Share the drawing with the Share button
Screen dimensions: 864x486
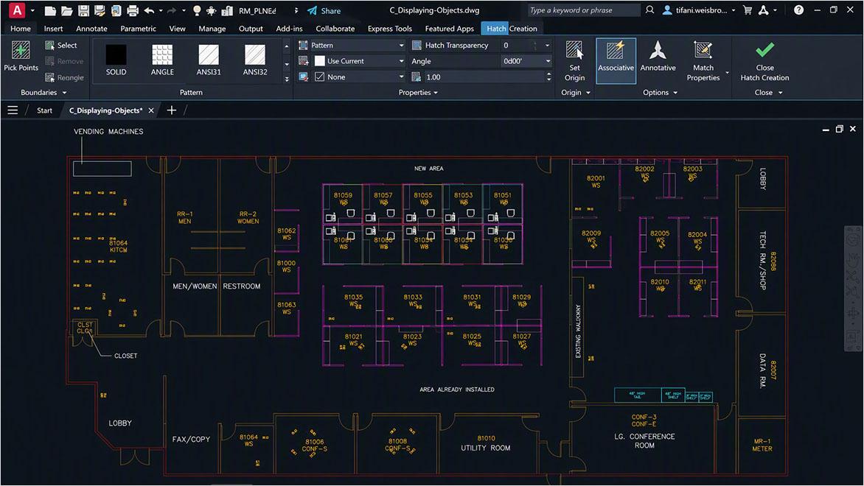(324, 10)
